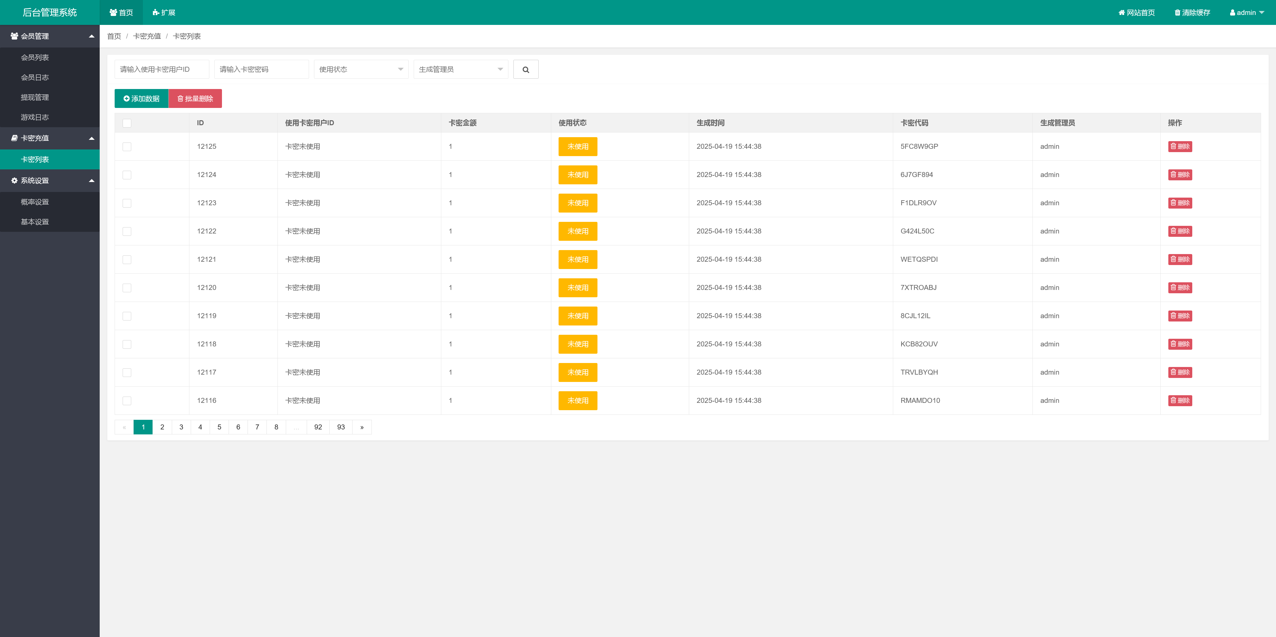Click 未使用 status button for row 12122
The image size is (1276, 637).
click(578, 231)
